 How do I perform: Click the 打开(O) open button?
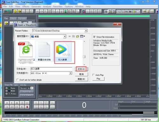[81, 69]
